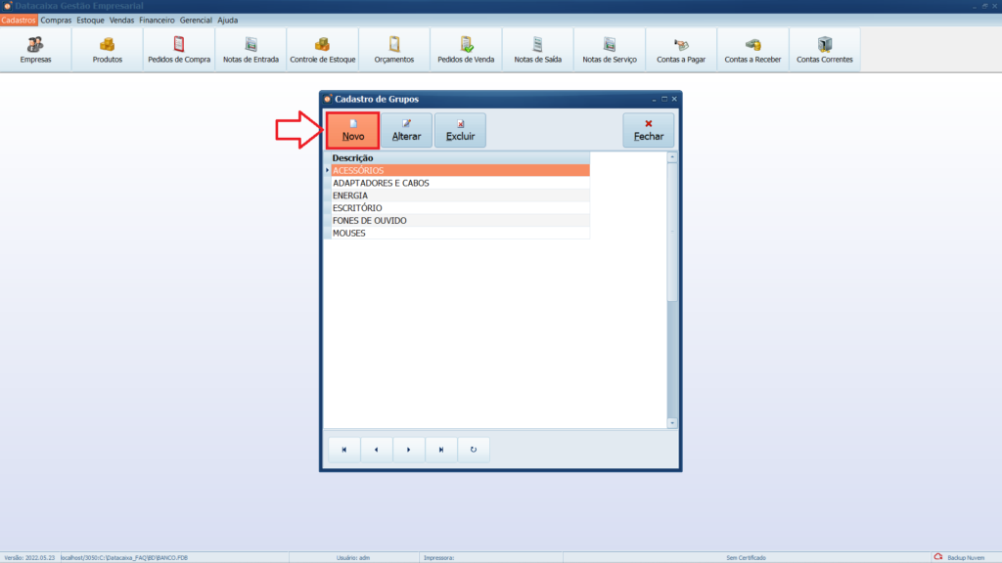Open the Financeiro menu
This screenshot has height=563, width=1002.
[x=157, y=21]
